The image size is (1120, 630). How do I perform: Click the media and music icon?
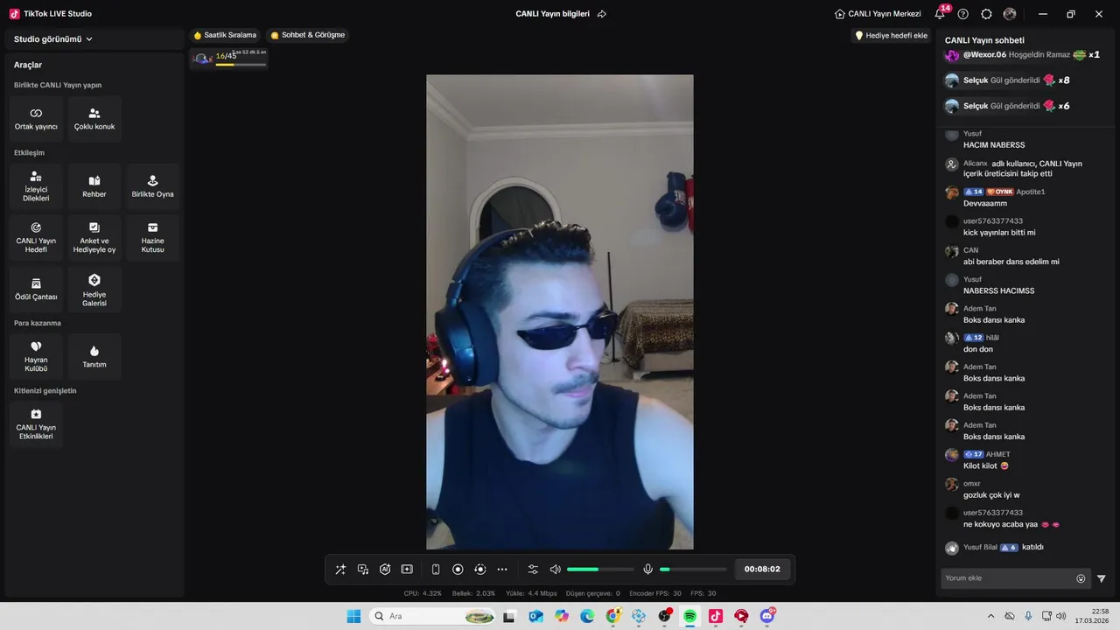[x=363, y=570]
